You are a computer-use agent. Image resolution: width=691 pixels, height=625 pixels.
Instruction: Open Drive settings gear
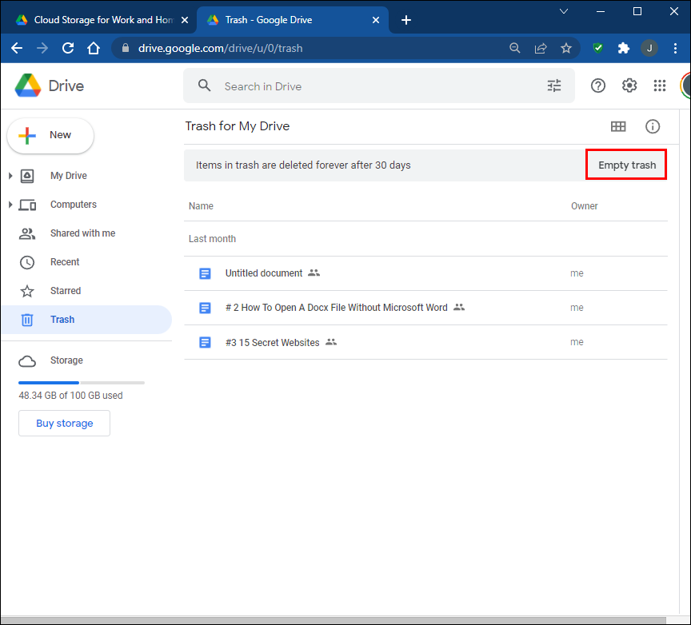(x=629, y=86)
